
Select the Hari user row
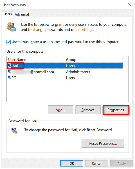[x=65, y=66]
